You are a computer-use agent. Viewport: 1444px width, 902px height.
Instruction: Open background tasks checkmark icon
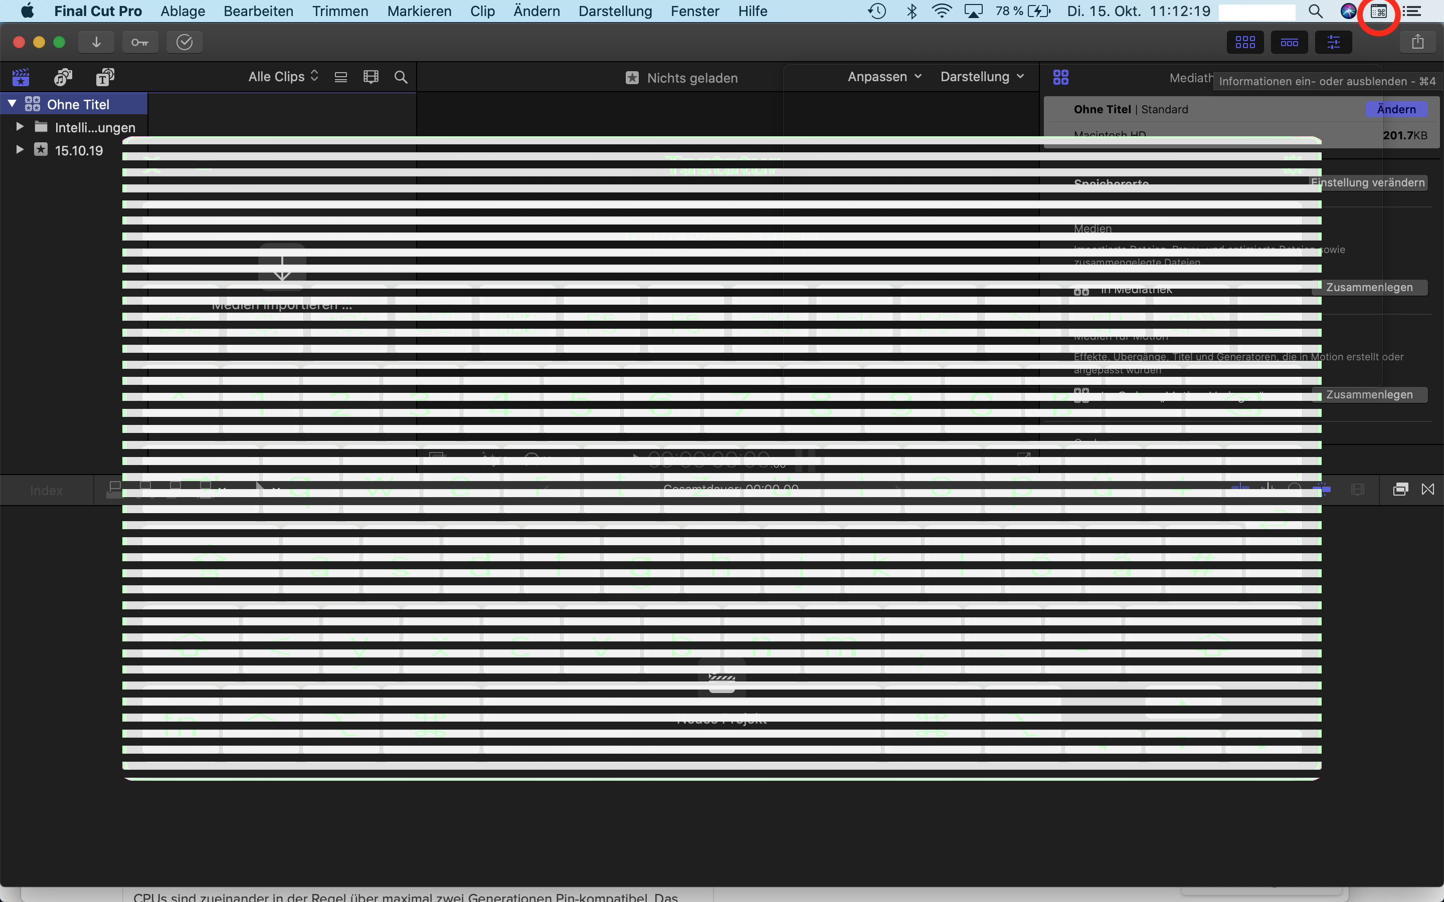click(x=185, y=43)
